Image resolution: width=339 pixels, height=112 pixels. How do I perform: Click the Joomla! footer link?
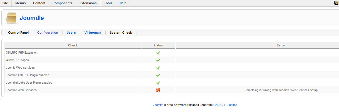point(158,105)
